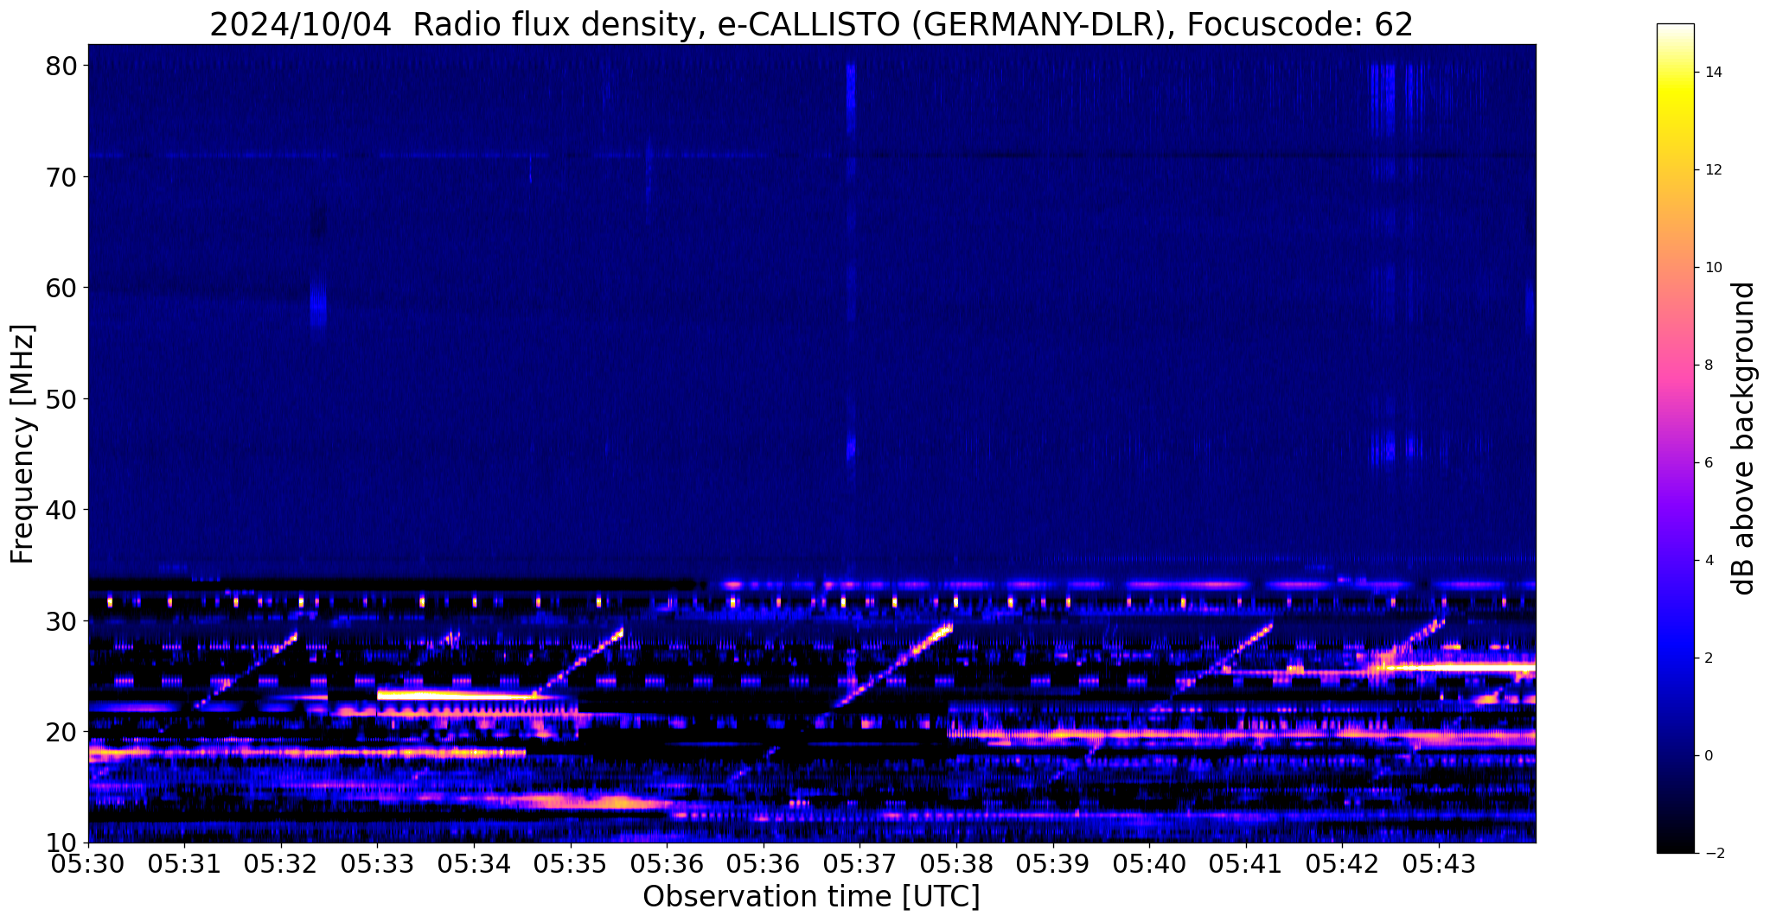Click the 05:33 time tick label

(x=377, y=864)
